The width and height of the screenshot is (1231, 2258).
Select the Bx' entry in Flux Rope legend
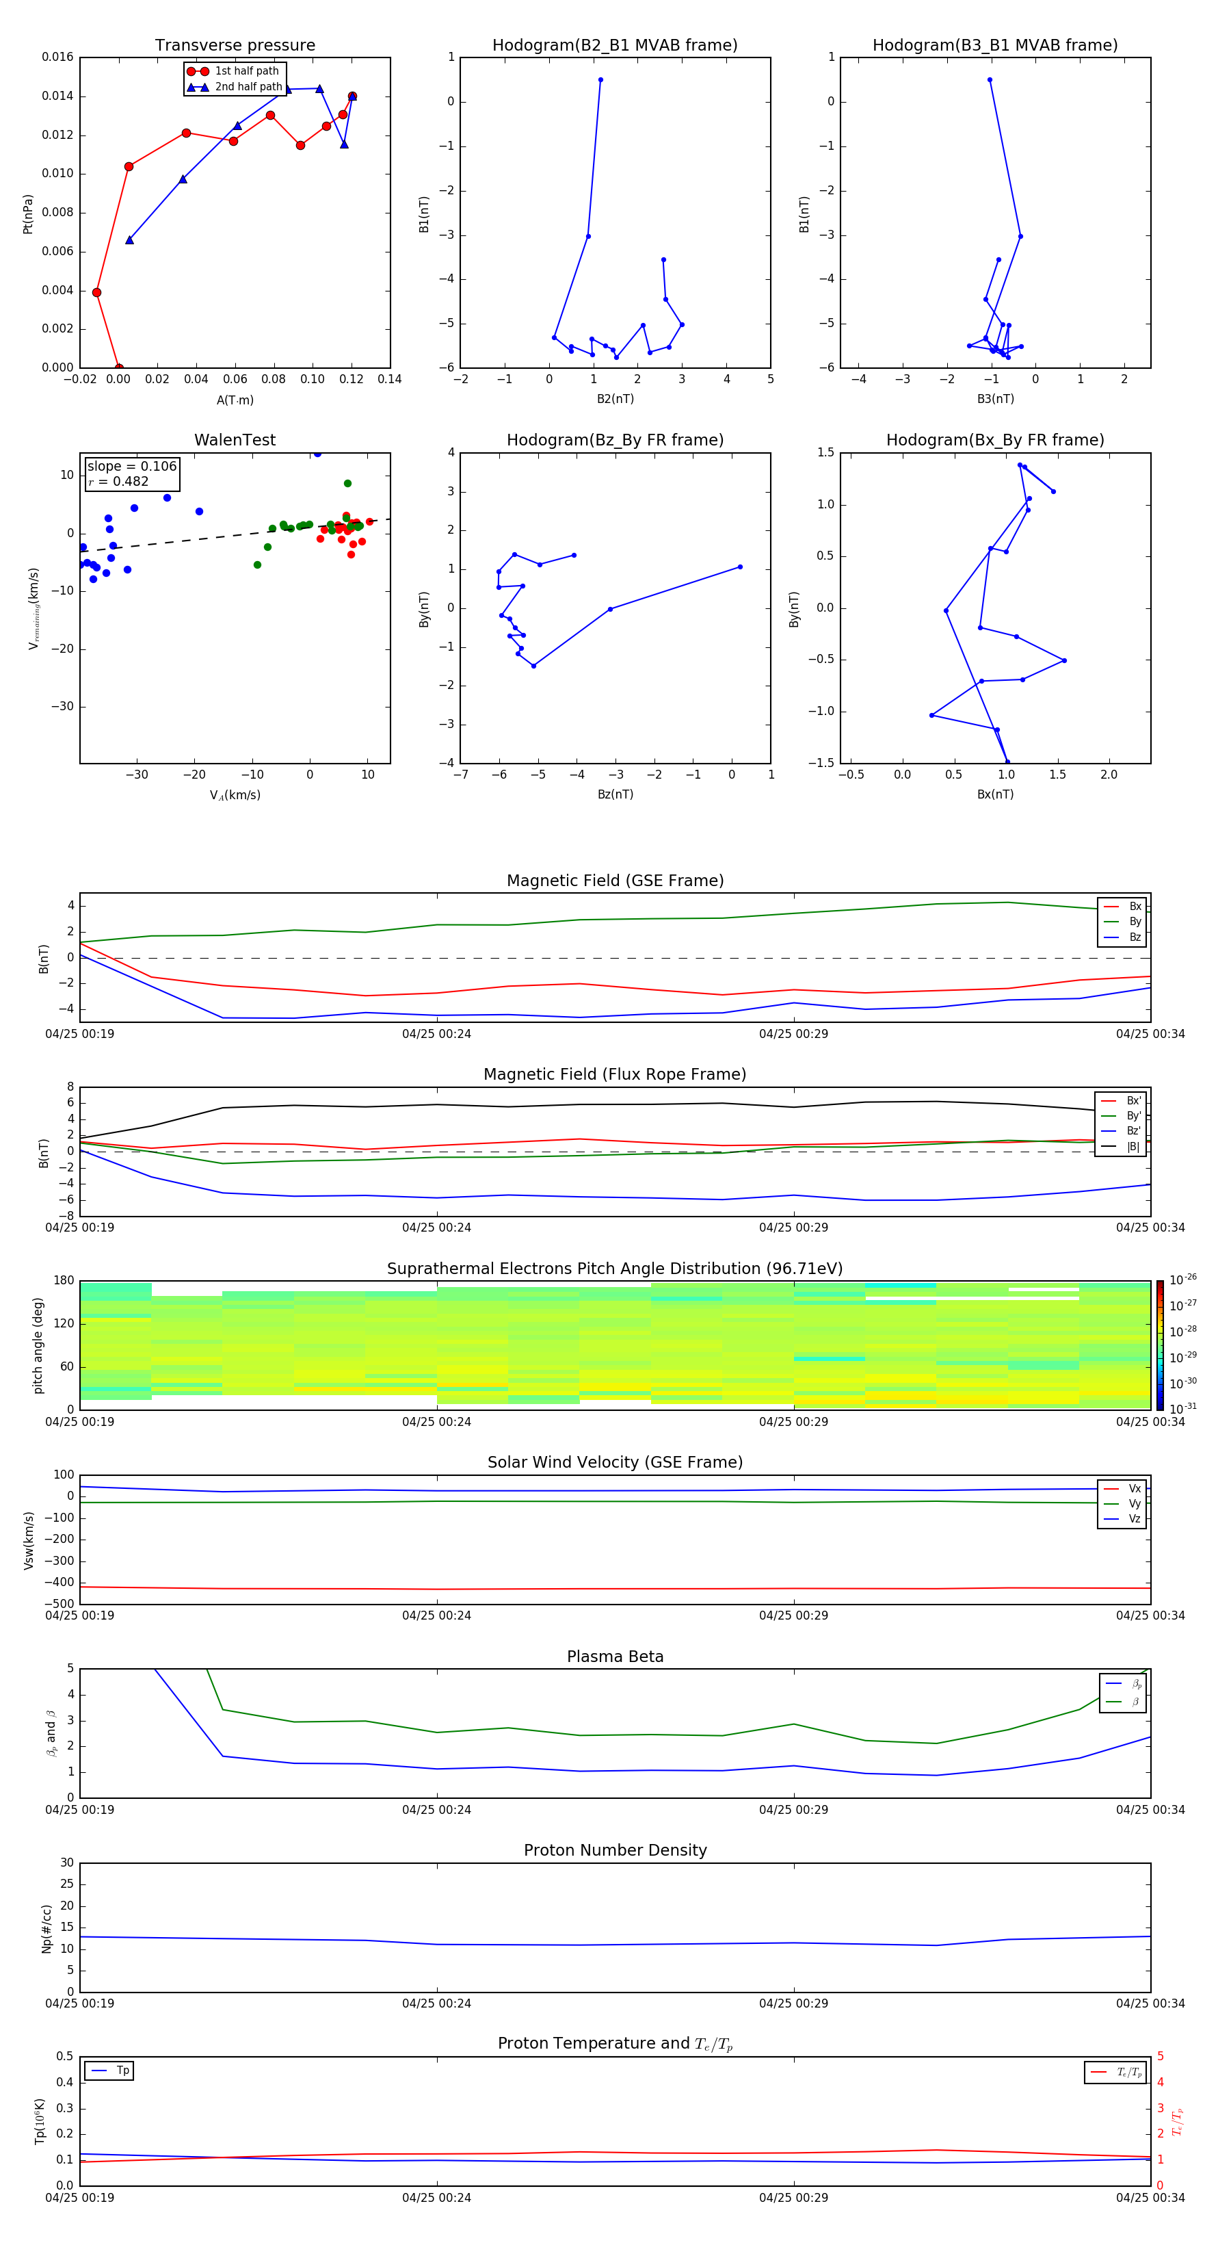1121,1101
